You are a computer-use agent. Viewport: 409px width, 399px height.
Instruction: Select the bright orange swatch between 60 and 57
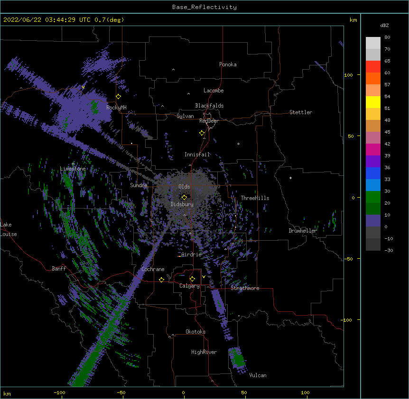pos(373,78)
